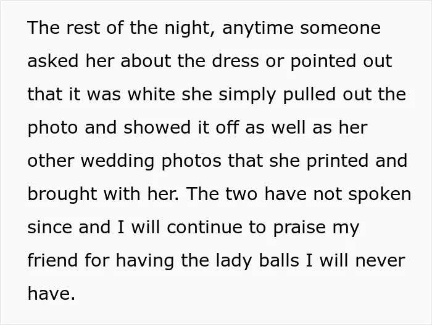This screenshot has height=325, width=432.
Task: Click the word 'printed' in fifth line
Action: (x=337, y=161)
